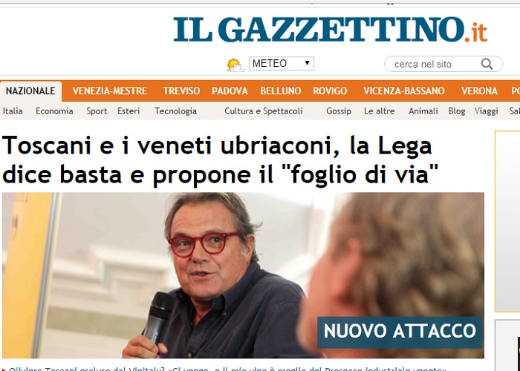Screen dimensions: 520x371
Task: Switch to the VERONA tab
Action: pyautogui.click(x=480, y=91)
